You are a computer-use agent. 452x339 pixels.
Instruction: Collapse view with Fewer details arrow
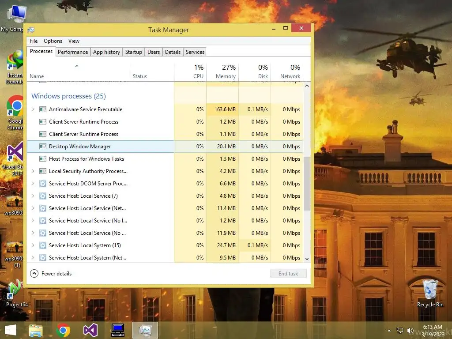tap(34, 274)
